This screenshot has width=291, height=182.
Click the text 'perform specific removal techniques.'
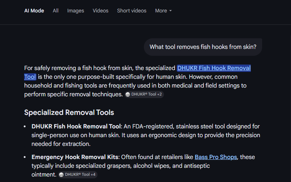click(73, 94)
